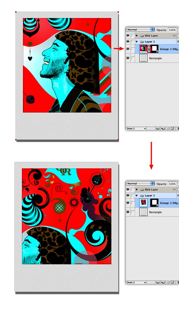179x309 pixels.
Task: Hide Layer 1 in upper Layers panel
Action: 128,41
